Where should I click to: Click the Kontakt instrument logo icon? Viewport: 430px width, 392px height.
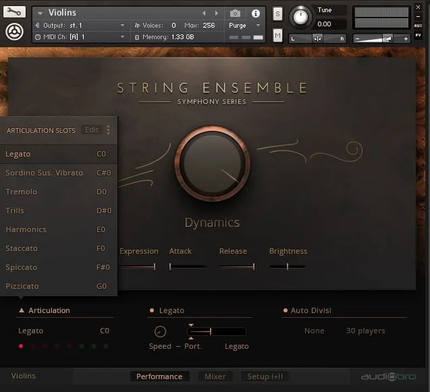click(x=14, y=32)
